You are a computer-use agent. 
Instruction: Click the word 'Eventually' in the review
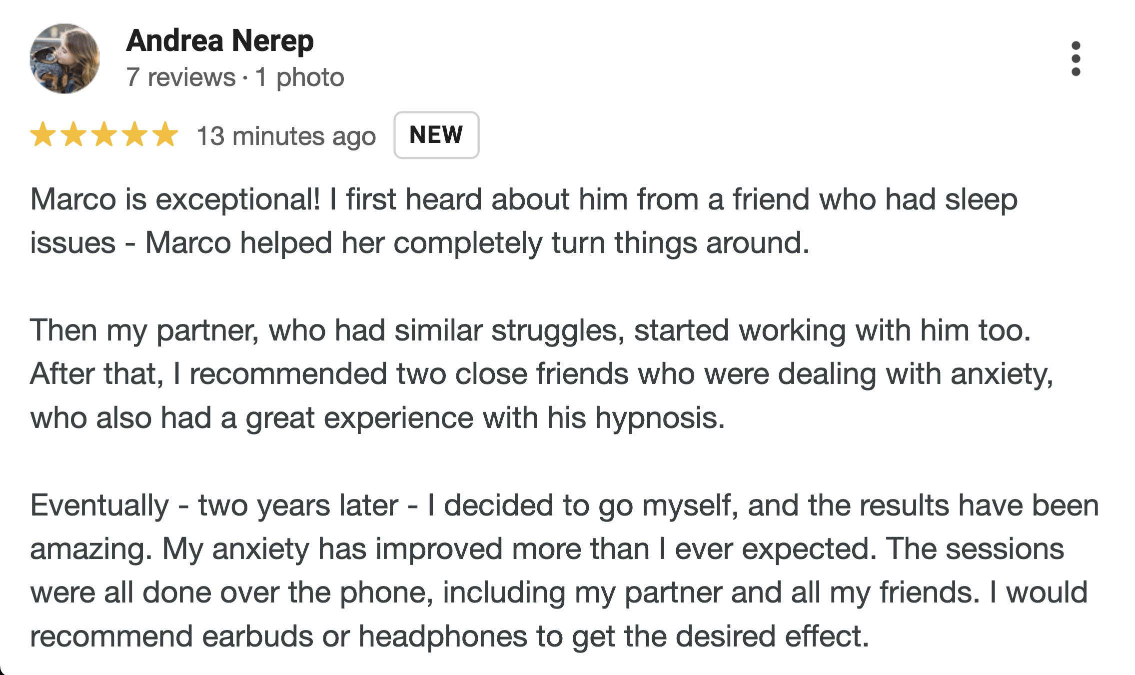(x=100, y=505)
